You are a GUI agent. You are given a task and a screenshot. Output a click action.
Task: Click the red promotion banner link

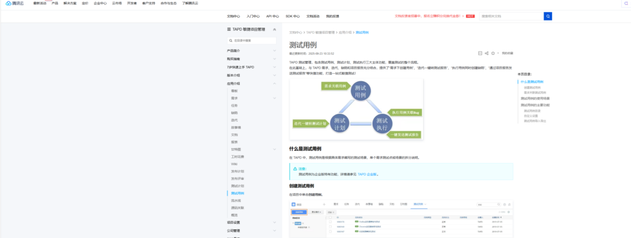point(429,16)
